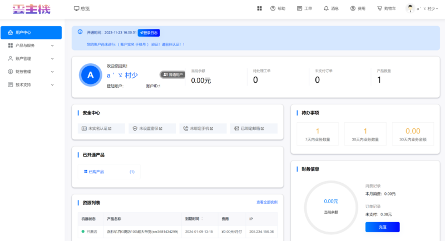Click the 云主机 logo

(x=32, y=9)
